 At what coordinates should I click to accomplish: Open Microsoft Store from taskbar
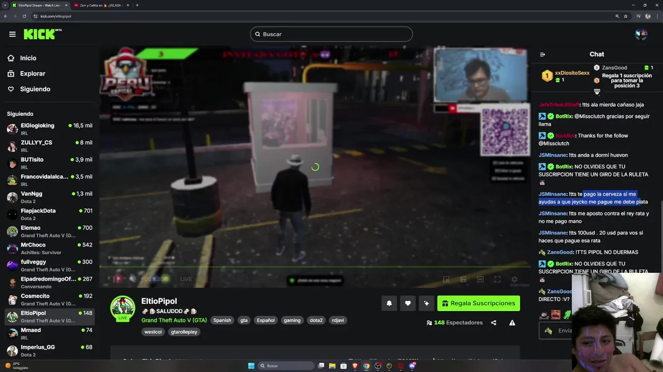coord(343,366)
